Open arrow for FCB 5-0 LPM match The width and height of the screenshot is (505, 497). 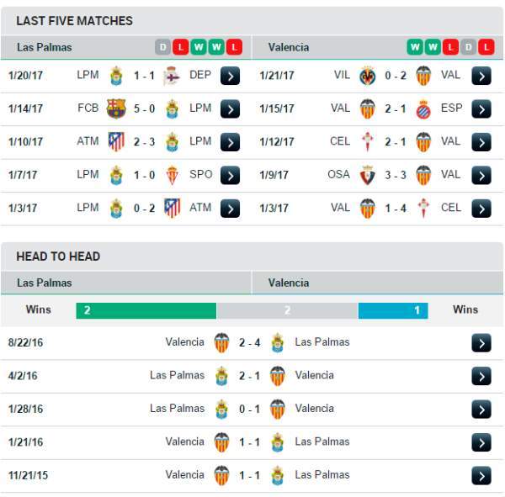click(x=230, y=109)
